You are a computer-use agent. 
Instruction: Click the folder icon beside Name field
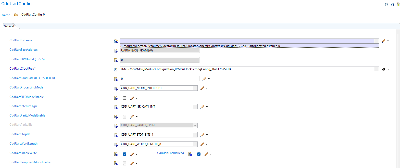coord(16,15)
